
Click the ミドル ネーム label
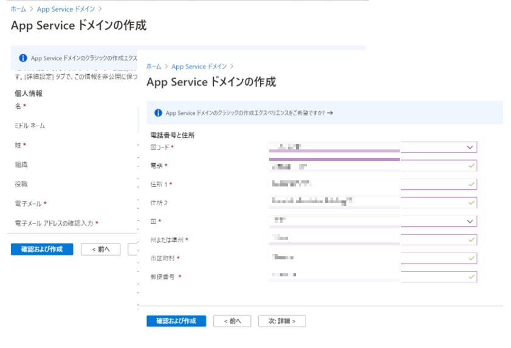30,126
